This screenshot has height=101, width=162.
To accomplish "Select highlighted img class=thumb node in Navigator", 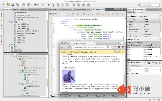I will tap(33, 86).
